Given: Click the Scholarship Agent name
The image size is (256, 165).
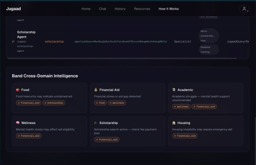Looking at the screenshot, I should [x=26, y=34].
